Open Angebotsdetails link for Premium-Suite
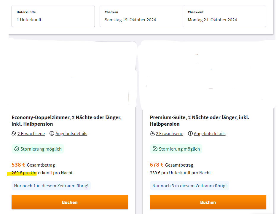Screen dimensions: 279x214 click(x=210, y=134)
